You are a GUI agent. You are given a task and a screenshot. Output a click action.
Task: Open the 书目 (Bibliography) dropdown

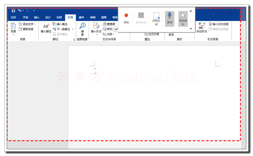(x=109, y=34)
